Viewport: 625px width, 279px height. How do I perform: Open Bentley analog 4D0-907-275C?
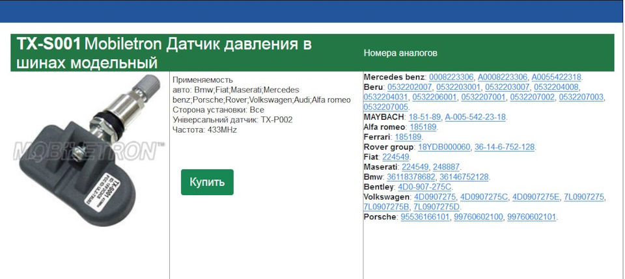pyautogui.click(x=424, y=187)
